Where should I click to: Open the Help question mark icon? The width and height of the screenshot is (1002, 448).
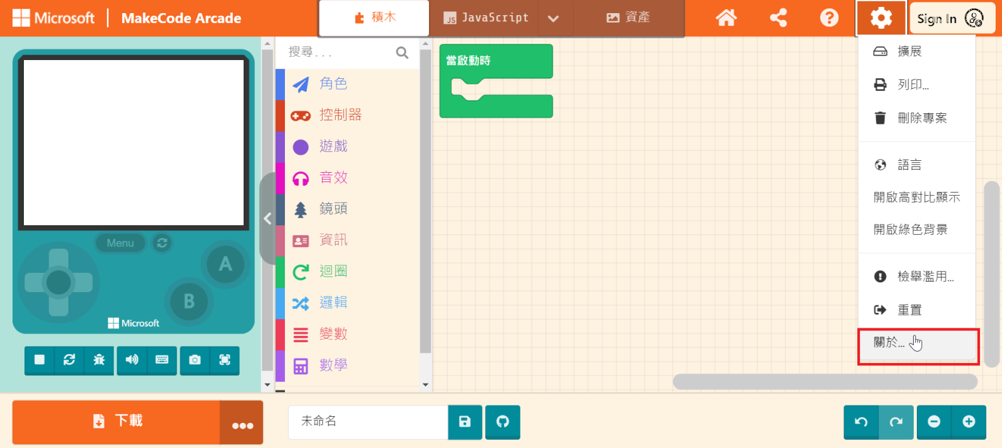(x=829, y=18)
